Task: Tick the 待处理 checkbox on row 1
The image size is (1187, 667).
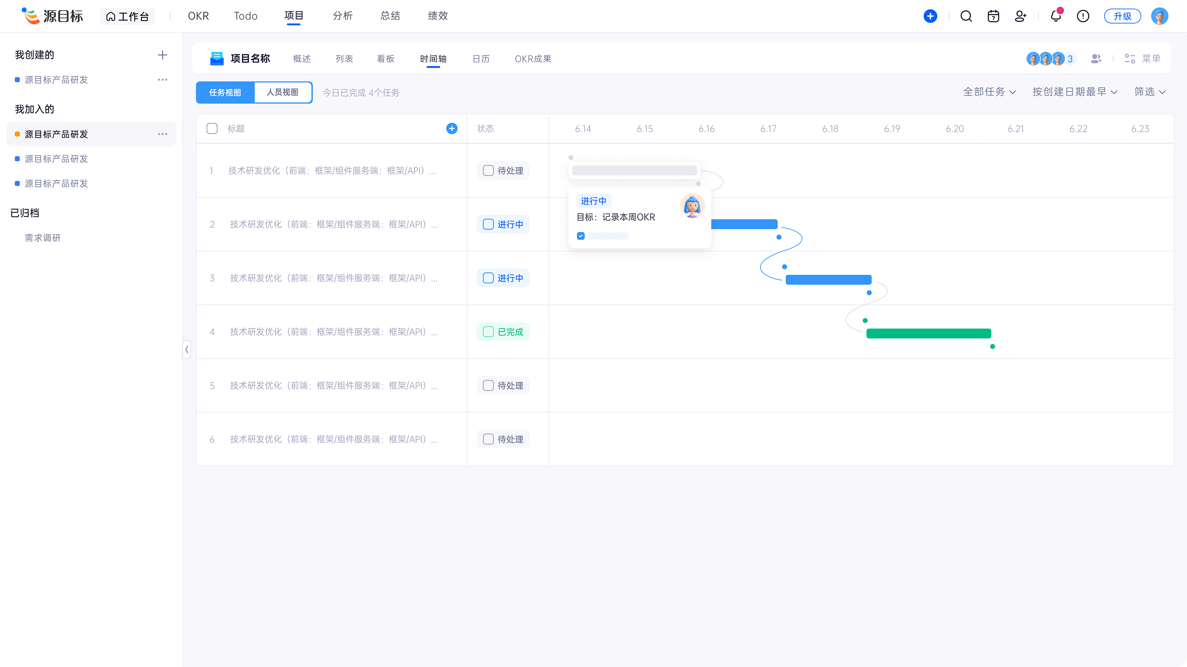Action: (488, 170)
